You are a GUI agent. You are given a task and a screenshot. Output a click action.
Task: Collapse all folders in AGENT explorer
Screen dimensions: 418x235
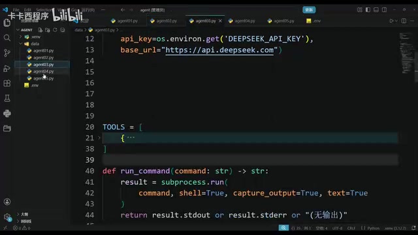(x=63, y=30)
